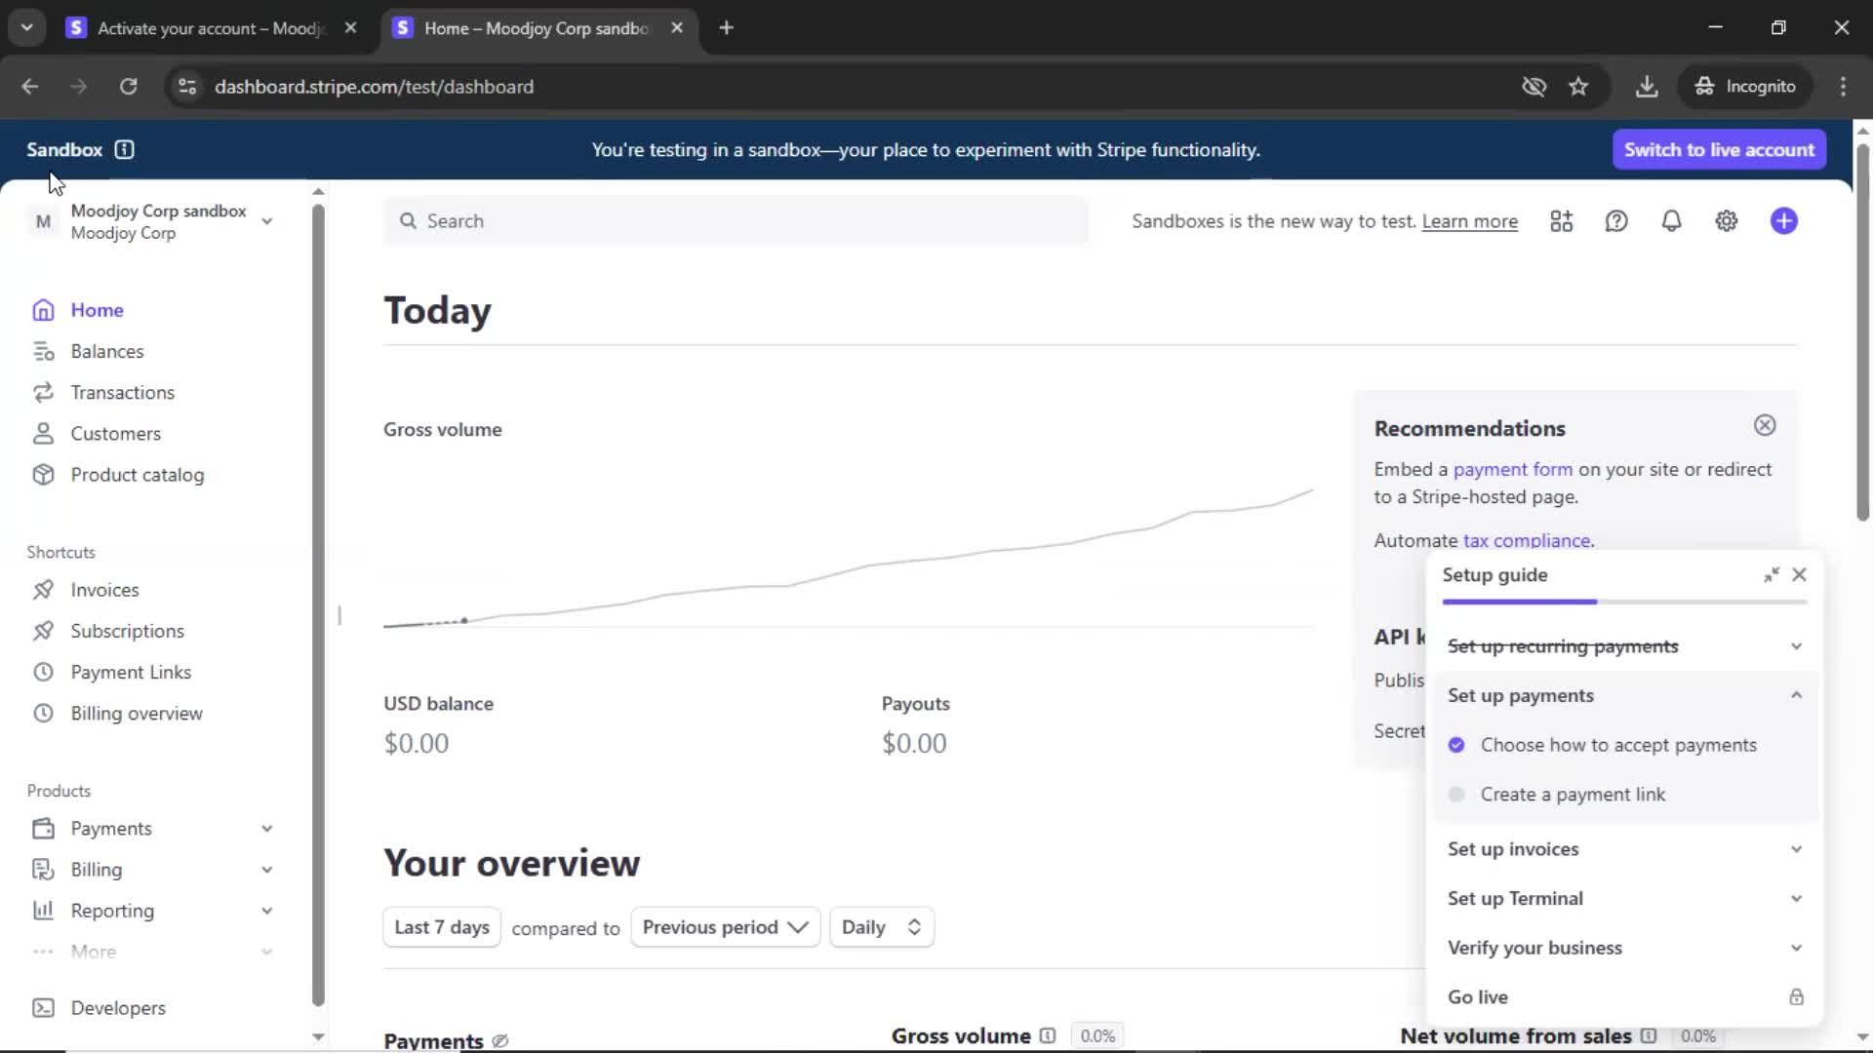Screen dimensions: 1873x1053
Task: Open the Chrome three-dot menu
Action: point(1843,87)
